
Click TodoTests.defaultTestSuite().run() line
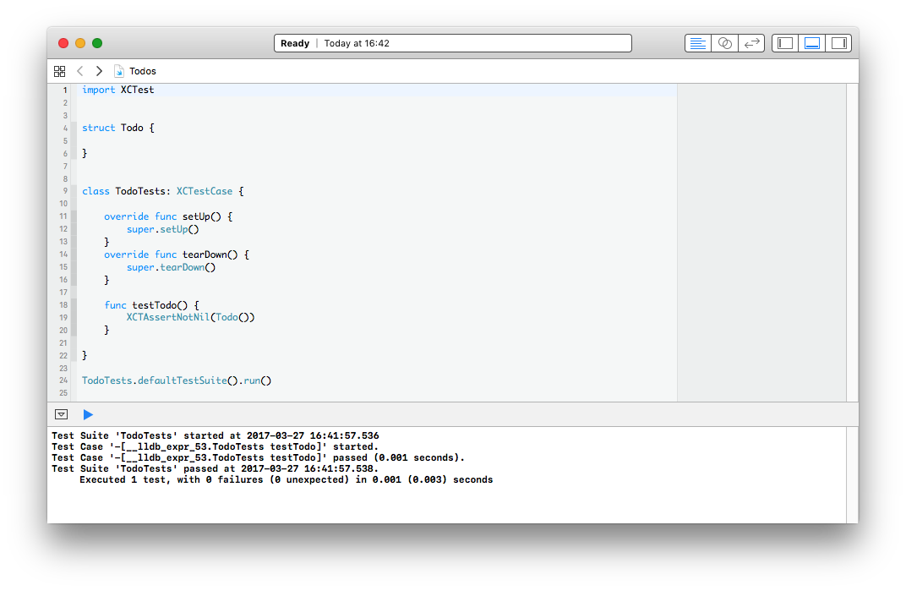coord(177,380)
